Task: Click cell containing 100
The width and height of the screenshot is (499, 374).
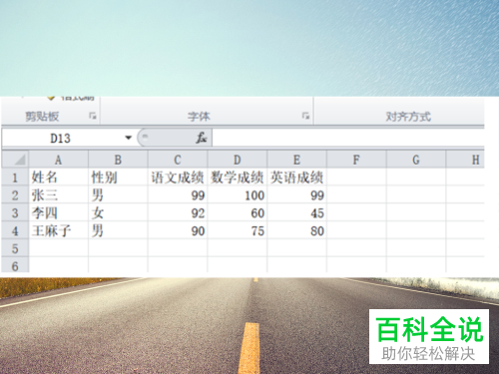Action: click(x=238, y=195)
